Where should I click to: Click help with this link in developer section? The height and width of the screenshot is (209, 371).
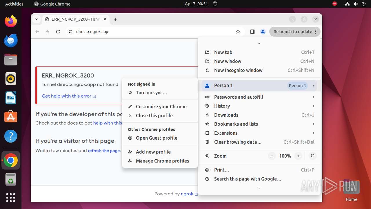pos(108,123)
